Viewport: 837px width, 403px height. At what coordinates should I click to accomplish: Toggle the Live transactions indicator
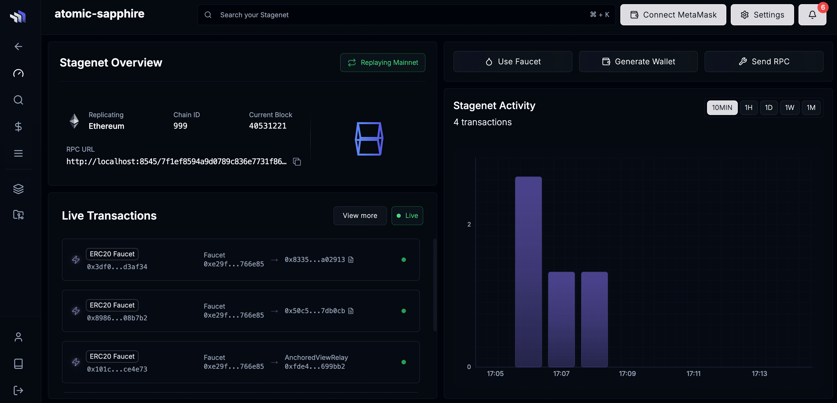407,216
